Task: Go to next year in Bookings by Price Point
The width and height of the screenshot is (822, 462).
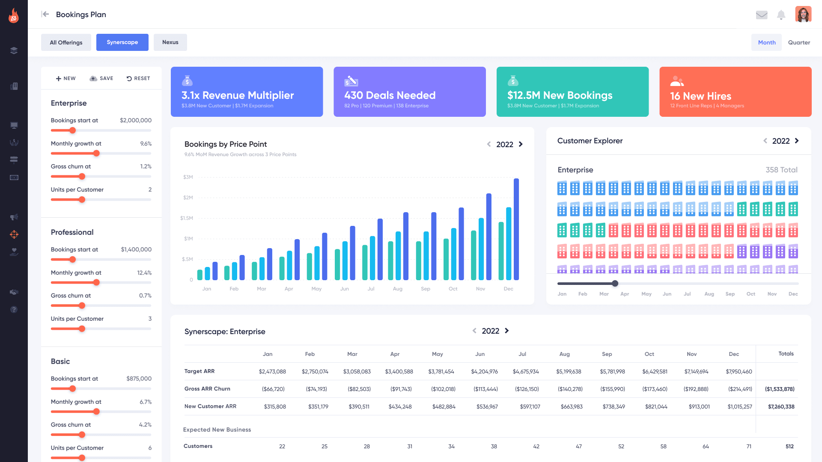Action: (x=521, y=144)
